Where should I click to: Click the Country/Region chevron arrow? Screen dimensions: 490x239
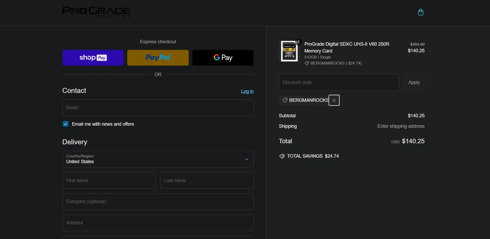pos(247,159)
